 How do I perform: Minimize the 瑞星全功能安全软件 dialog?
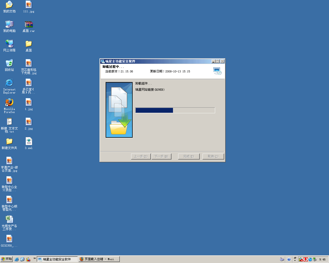[213, 61]
